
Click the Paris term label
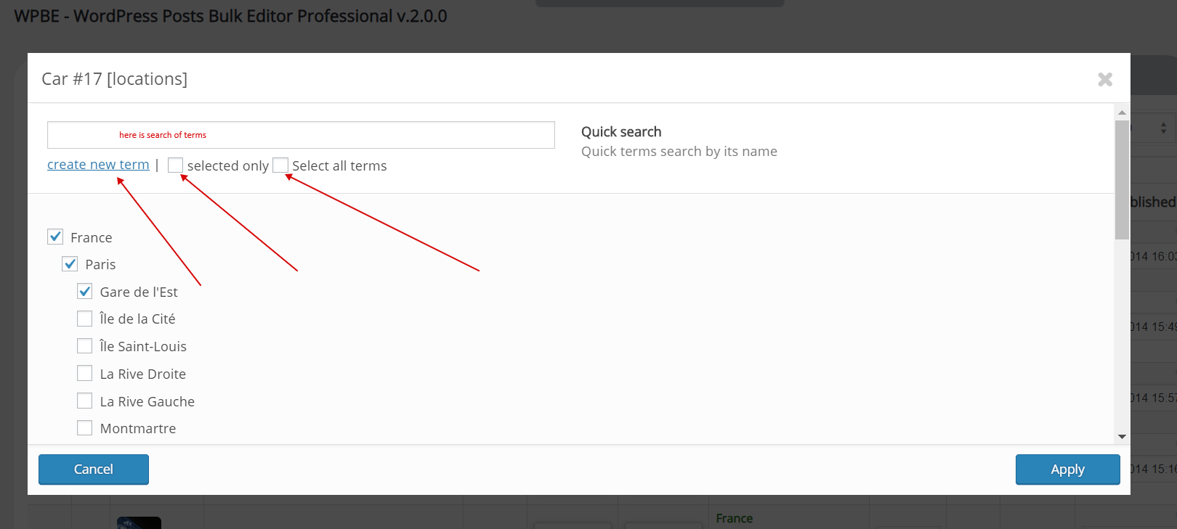point(100,265)
